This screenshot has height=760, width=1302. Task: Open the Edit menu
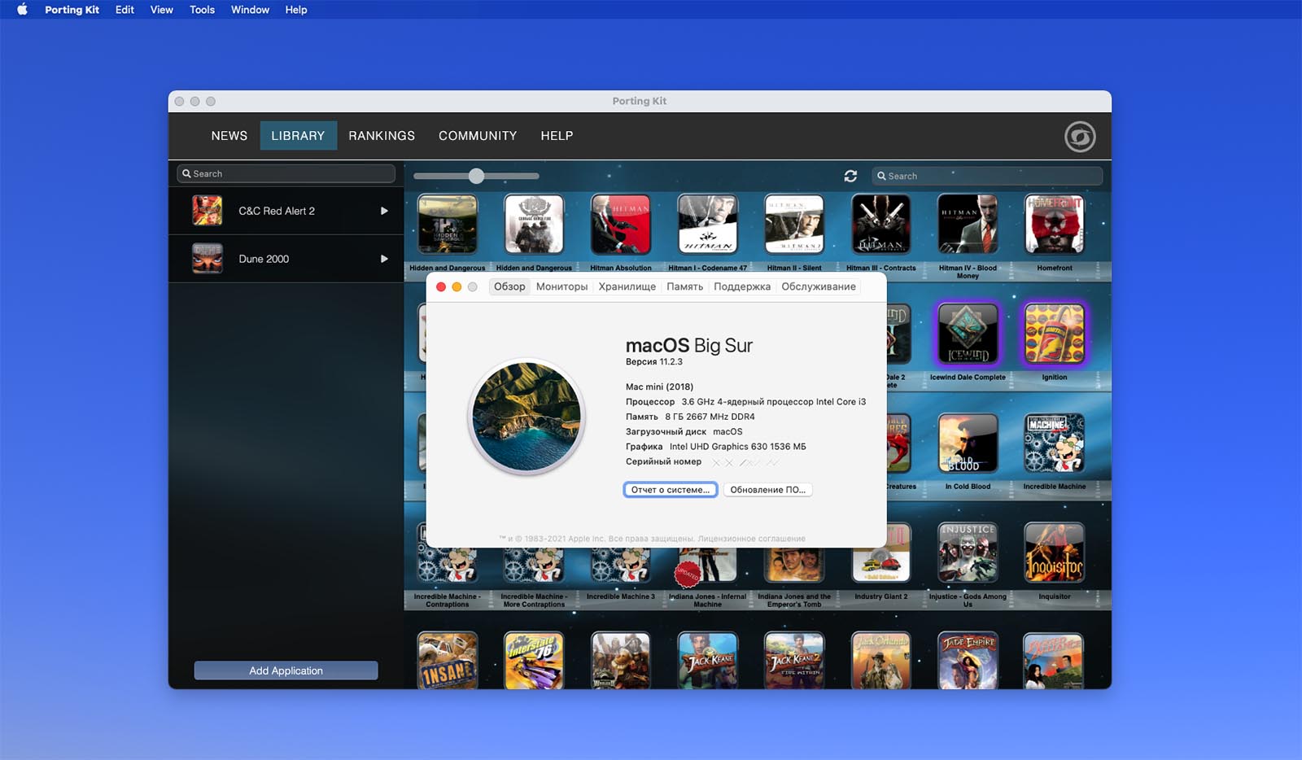[x=125, y=10]
